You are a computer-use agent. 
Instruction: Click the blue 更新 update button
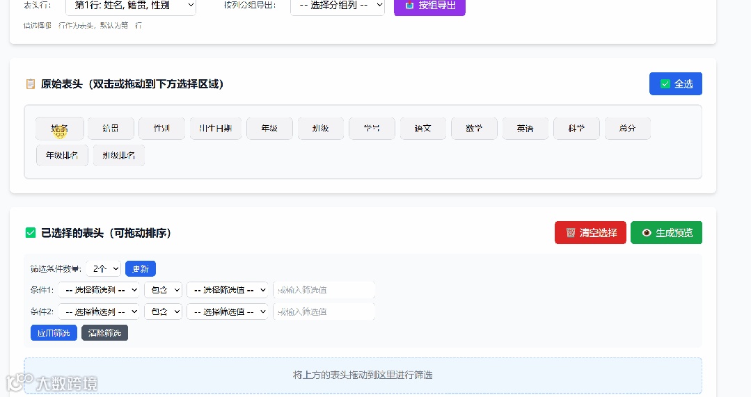(x=141, y=269)
